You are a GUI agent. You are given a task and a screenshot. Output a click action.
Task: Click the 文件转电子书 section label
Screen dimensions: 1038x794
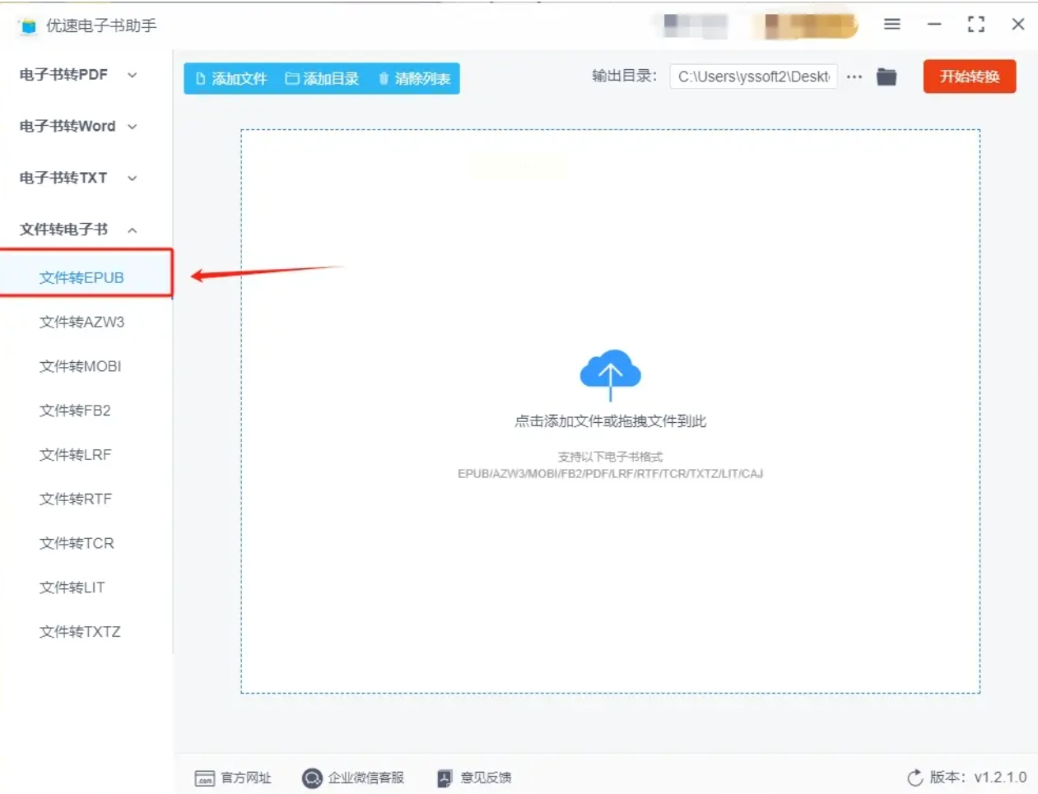coord(63,230)
